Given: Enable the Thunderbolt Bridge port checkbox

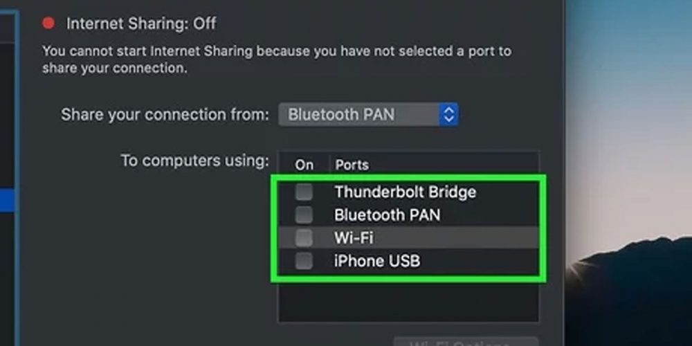Looking at the screenshot, I should (x=304, y=192).
